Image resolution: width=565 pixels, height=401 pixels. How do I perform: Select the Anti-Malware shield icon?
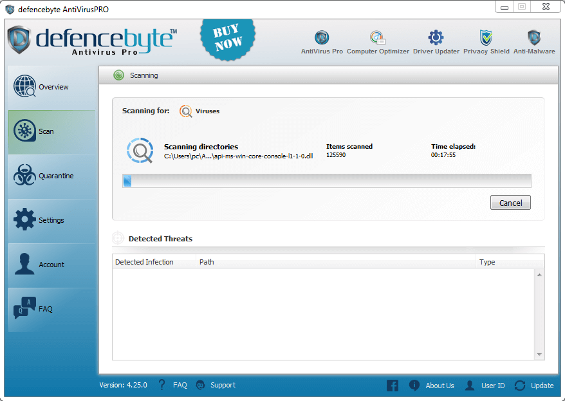click(x=534, y=37)
